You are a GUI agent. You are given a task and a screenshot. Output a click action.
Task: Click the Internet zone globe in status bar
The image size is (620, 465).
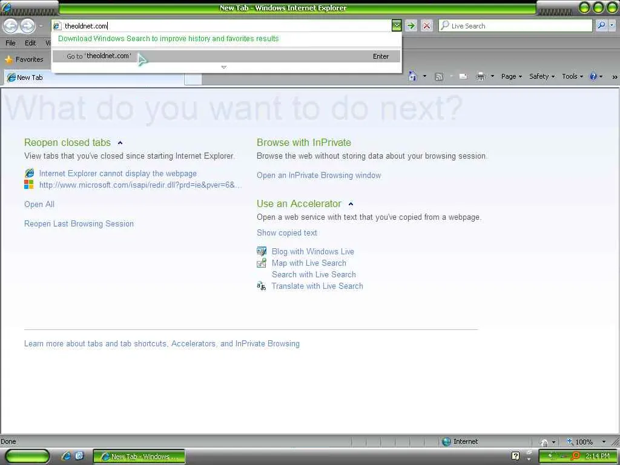tap(446, 441)
